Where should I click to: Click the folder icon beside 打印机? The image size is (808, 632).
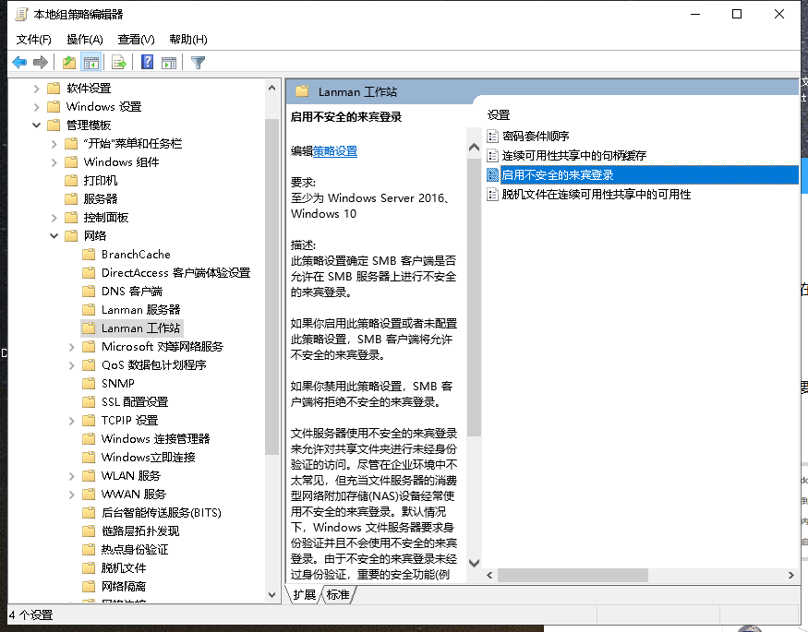point(71,181)
